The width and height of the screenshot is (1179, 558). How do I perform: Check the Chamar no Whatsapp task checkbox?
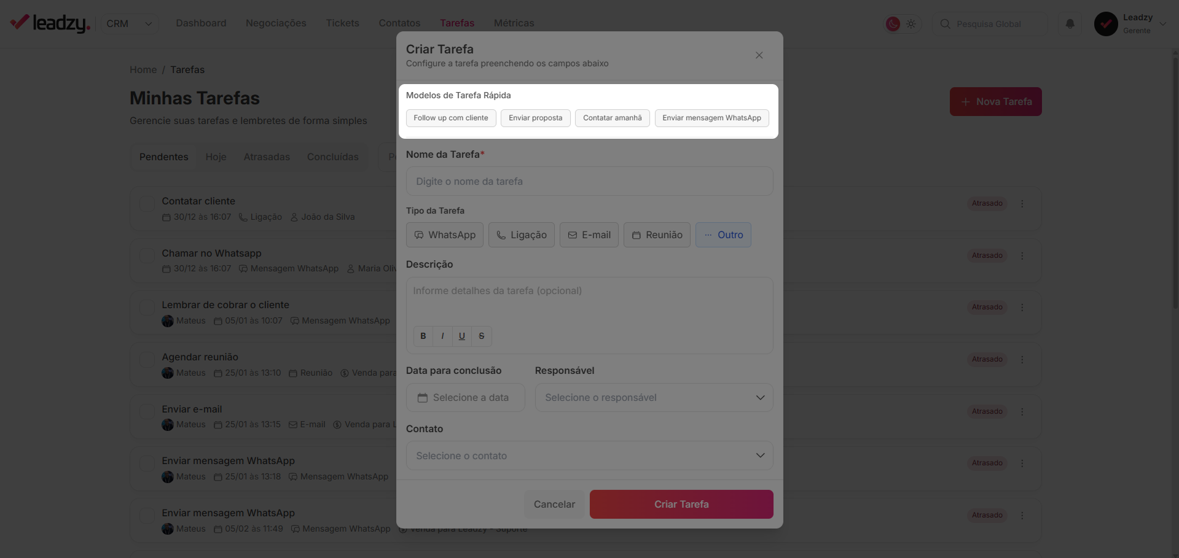tap(147, 255)
